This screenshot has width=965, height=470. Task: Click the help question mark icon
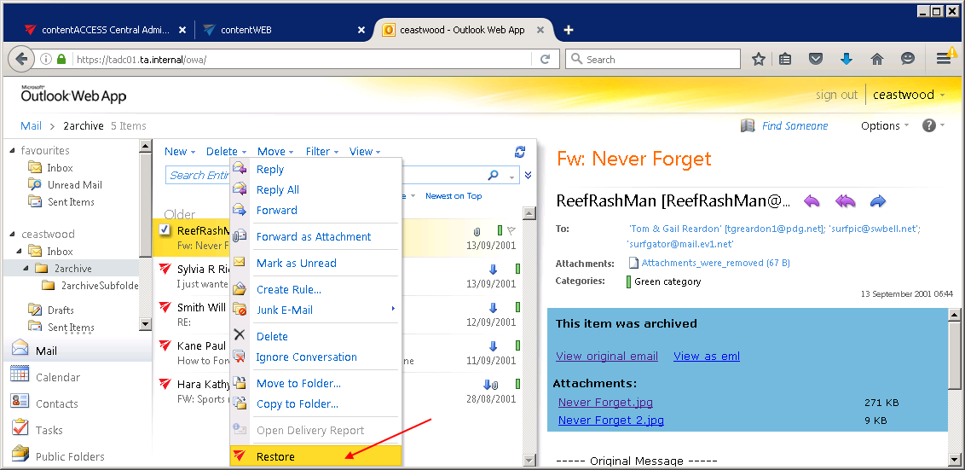pos(928,125)
